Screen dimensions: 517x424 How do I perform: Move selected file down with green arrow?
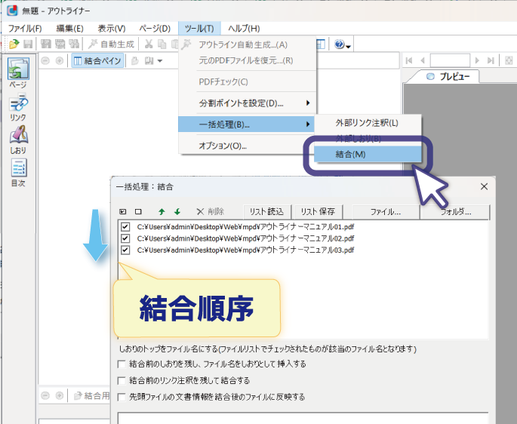pos(177,212)
